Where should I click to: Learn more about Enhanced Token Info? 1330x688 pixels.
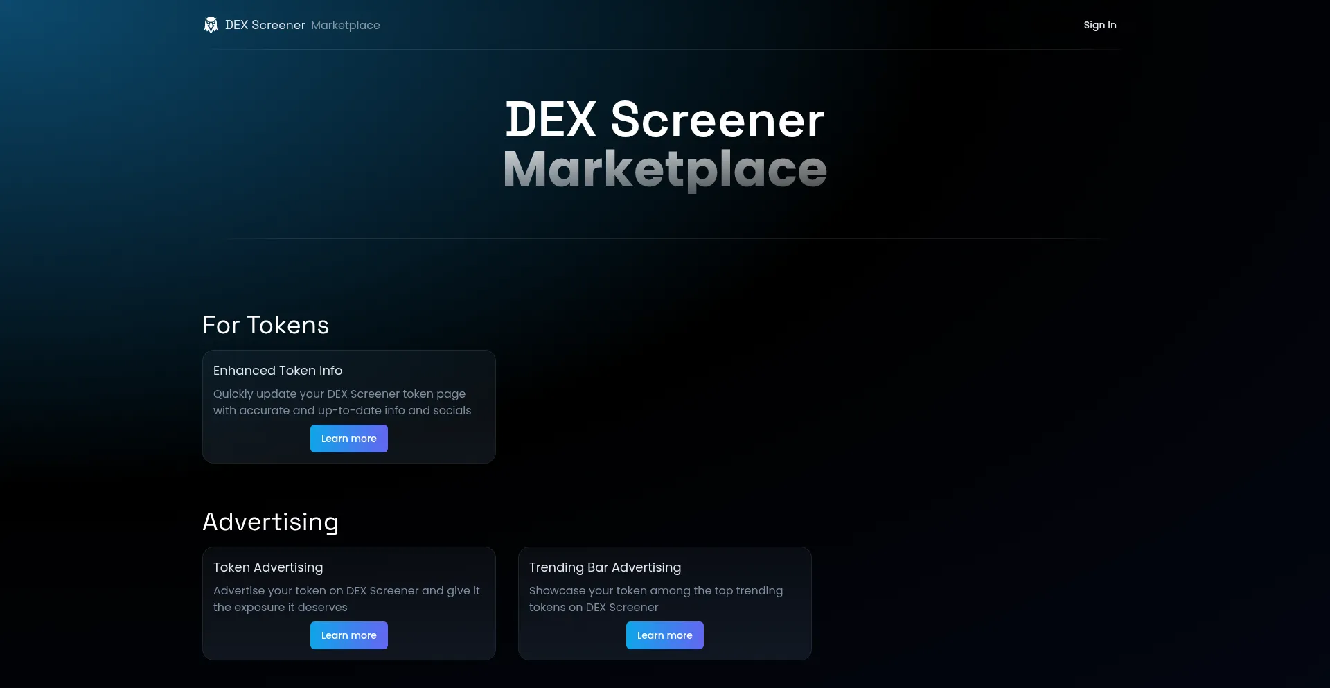pos(348,438)
